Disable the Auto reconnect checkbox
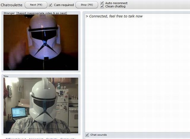This screenshot has width=190, height=139. point(102,3)
